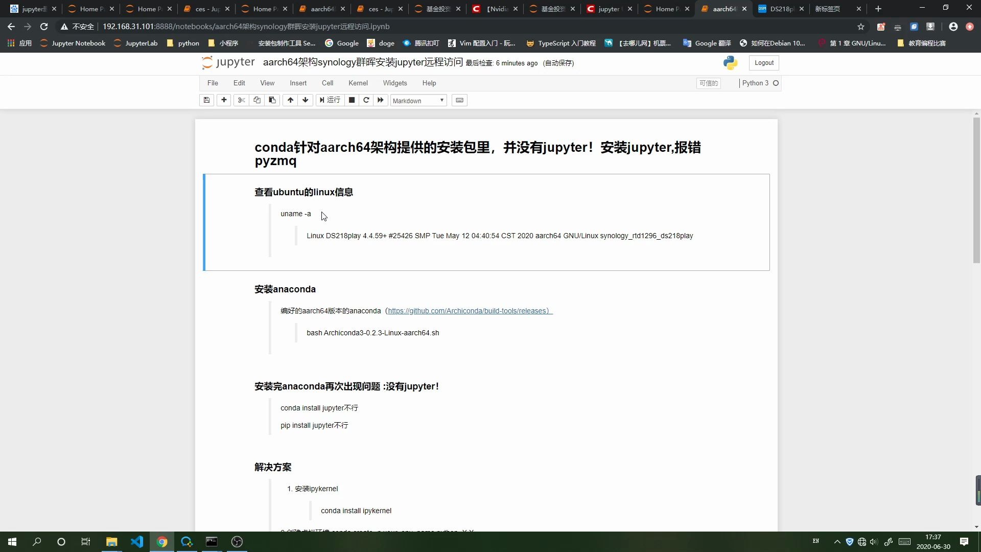Image resolution: width=981 pixels, height=552 pixels.
Task: Run the current cell with 运行 button
Action: pyautogui.click(x=330, y=100)
